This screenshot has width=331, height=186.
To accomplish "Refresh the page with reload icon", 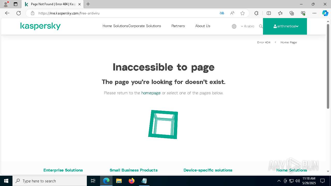I will pos(19,13).
